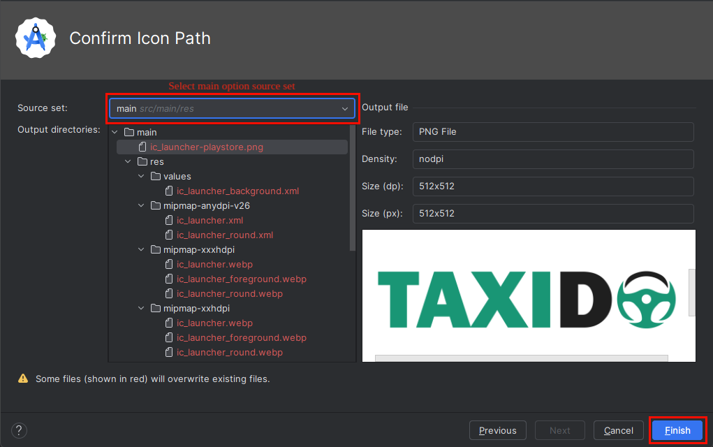The height and width of the screenshot is (447, 713).
Task: Click the main folder icon
Action: [x=128, y=133]
